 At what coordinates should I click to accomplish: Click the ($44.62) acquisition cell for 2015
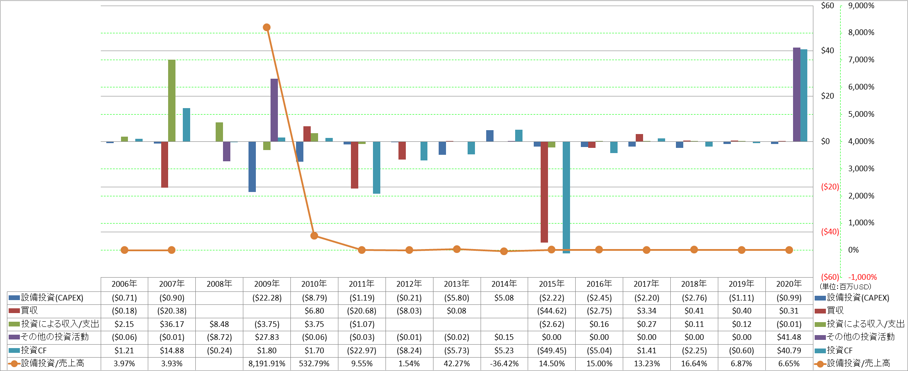click(551, 311)
